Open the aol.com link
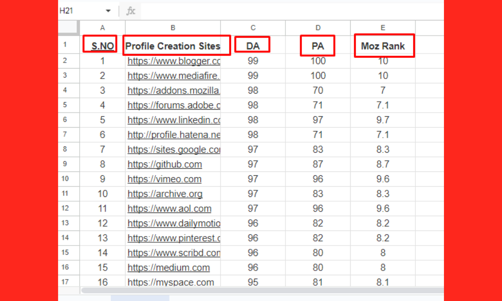This screenshot has height=301, width=502. 169,209
